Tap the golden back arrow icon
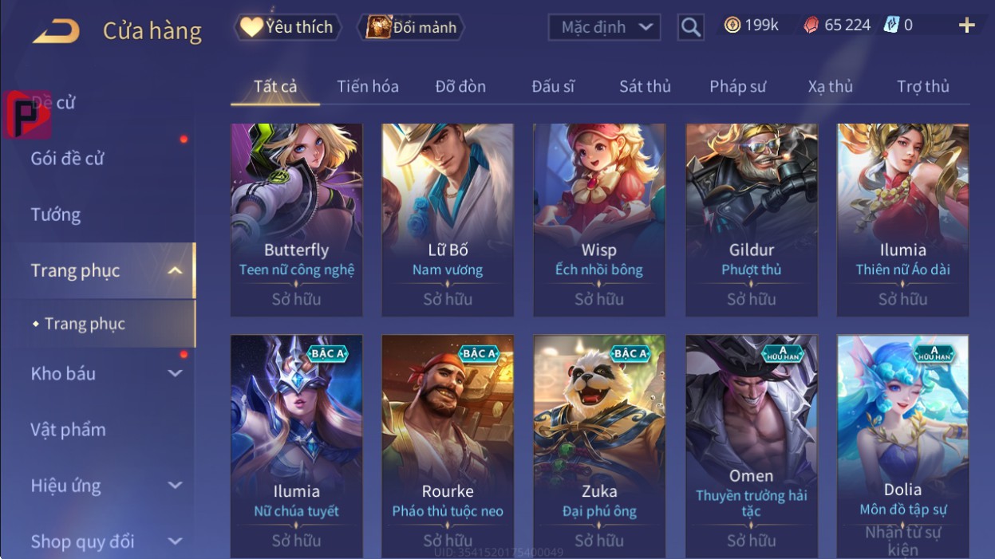Viewport: 995px width, 559px height. point(56,31)
